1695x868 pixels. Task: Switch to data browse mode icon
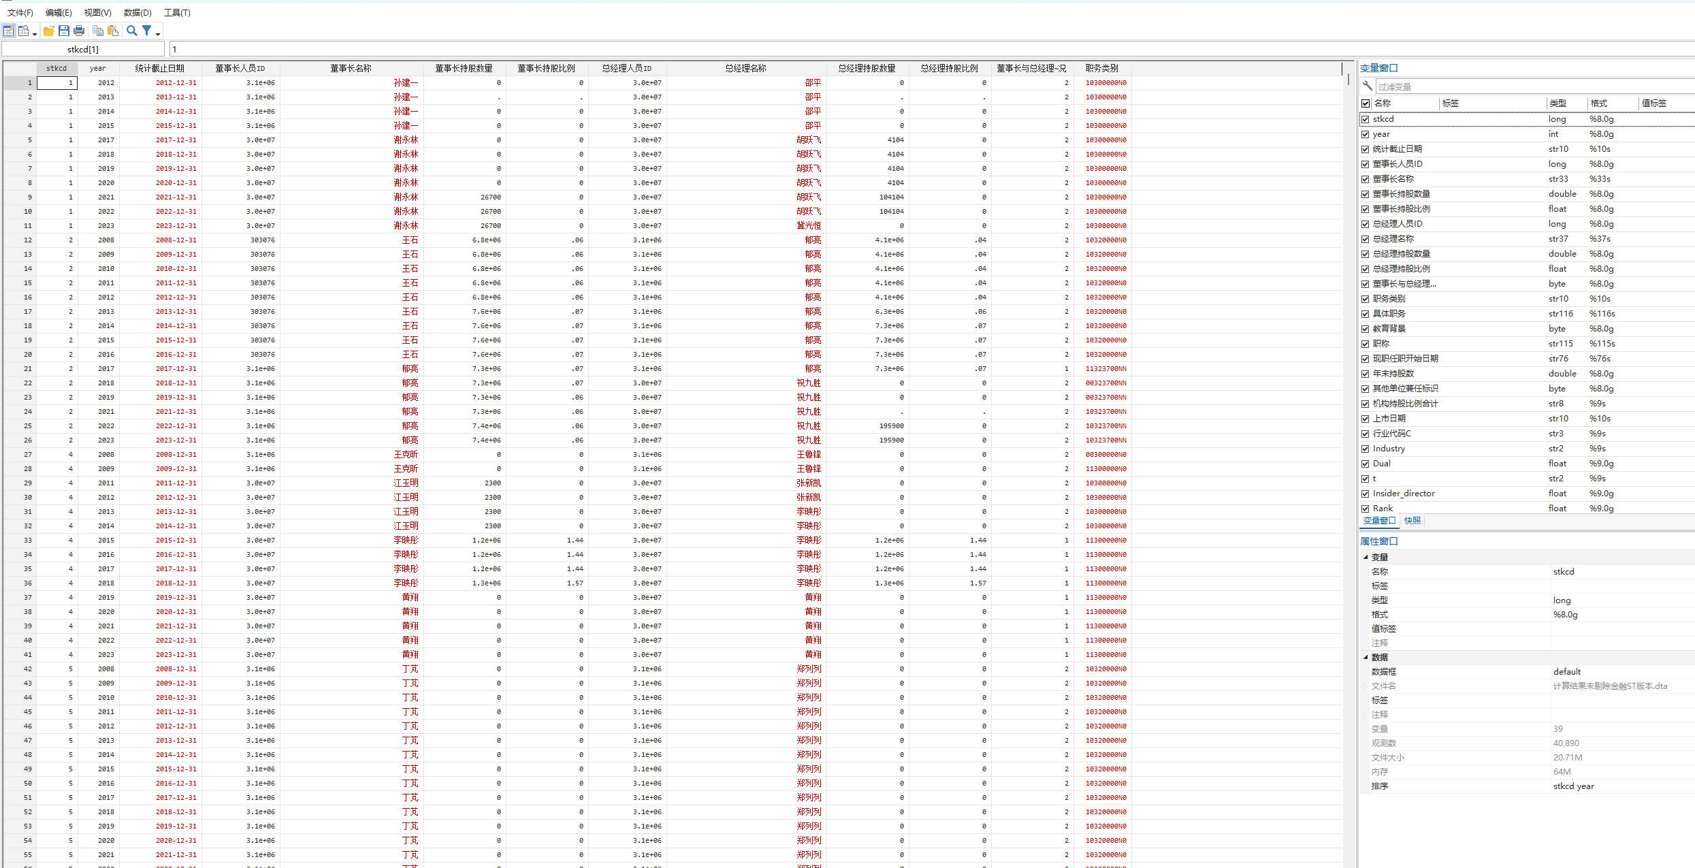point(24,31)
